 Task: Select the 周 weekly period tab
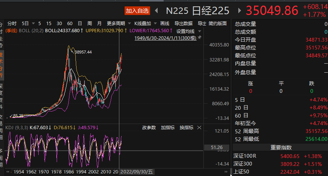pyautogui.click(x=89, y=23)
